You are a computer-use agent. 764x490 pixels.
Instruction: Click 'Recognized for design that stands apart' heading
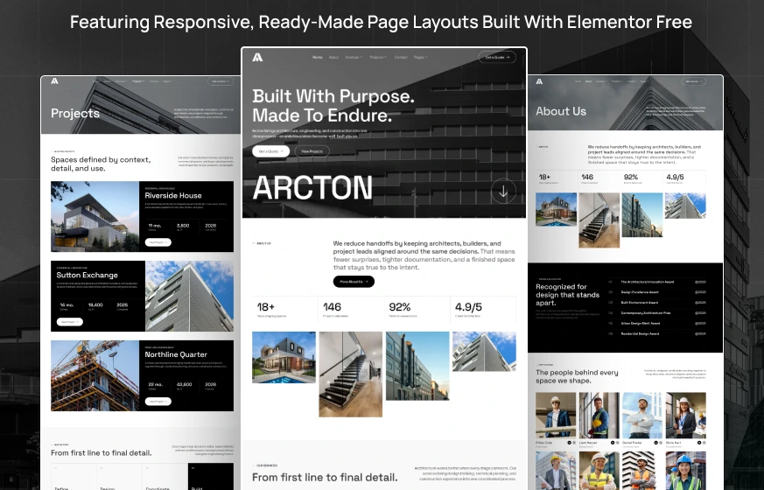coord(568,295)
